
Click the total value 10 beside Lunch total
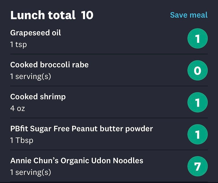pyautogui.click(x=86, y=15)
